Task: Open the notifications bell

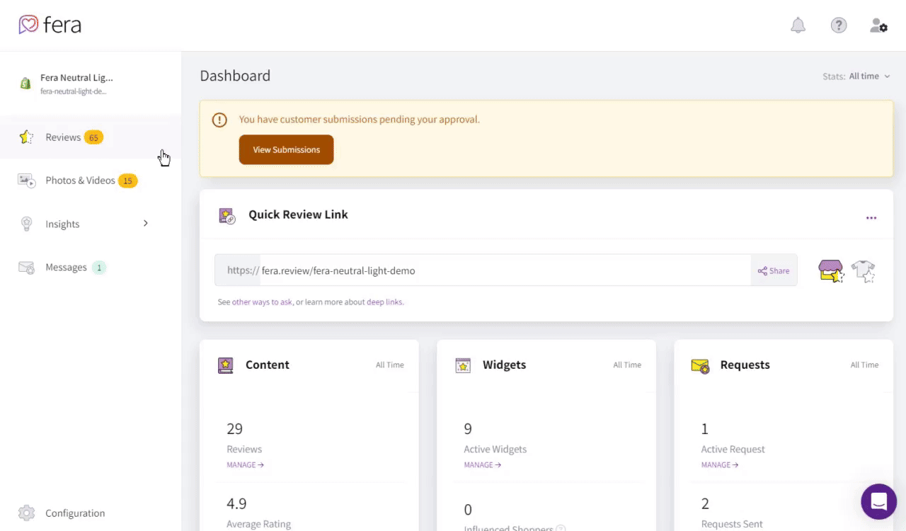Action: (x=798, y=25)
